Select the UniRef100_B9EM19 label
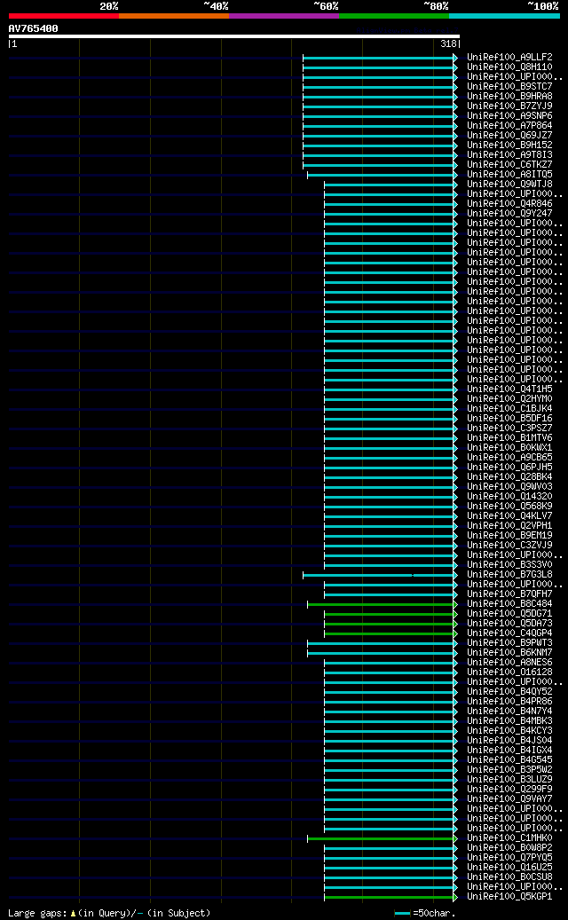This screenshot has height=920, width=568. 509,535
